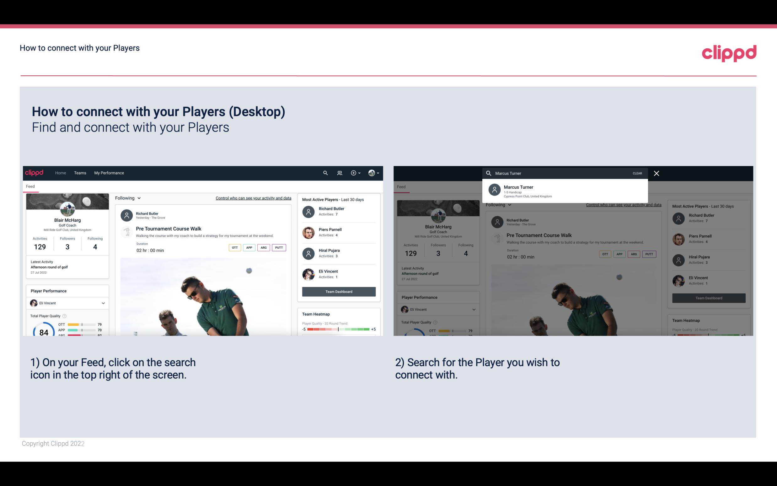
Task: Click Control who can see activity link
Action: click(253, 198)
